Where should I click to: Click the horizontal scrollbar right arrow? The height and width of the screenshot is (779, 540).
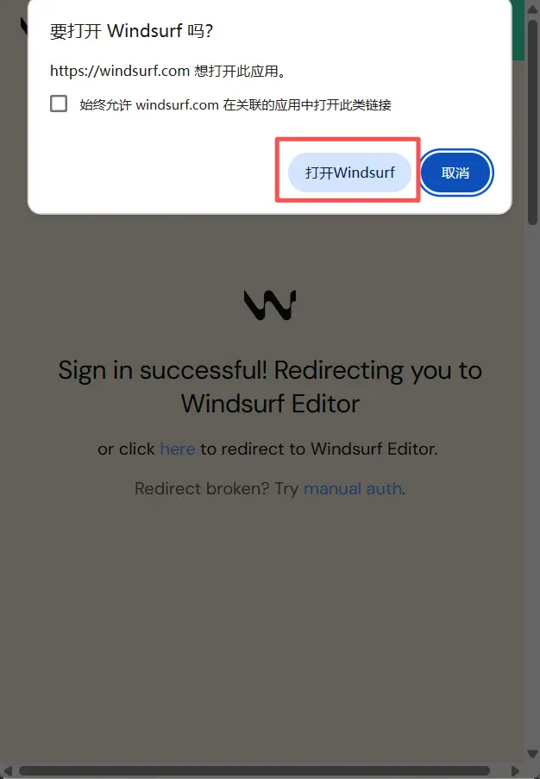coord(515,771)
